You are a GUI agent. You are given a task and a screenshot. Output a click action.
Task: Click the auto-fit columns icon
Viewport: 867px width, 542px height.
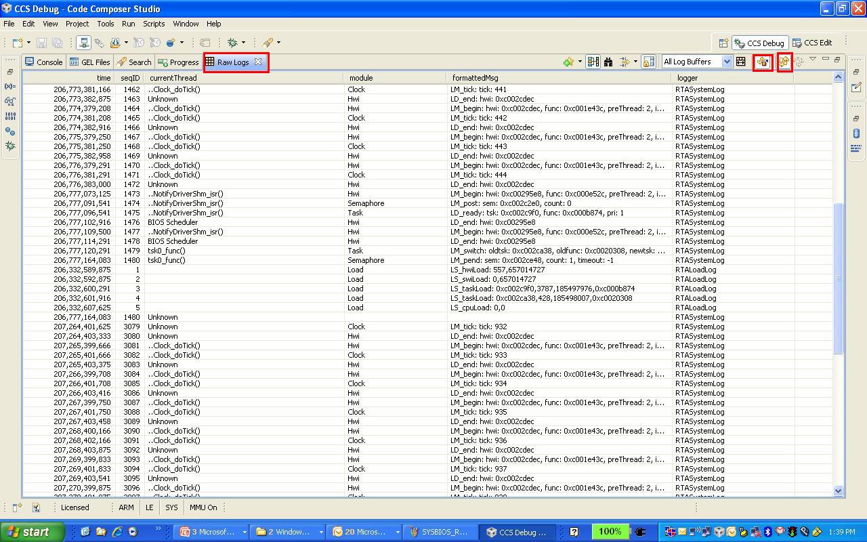(x=741, y=62)
